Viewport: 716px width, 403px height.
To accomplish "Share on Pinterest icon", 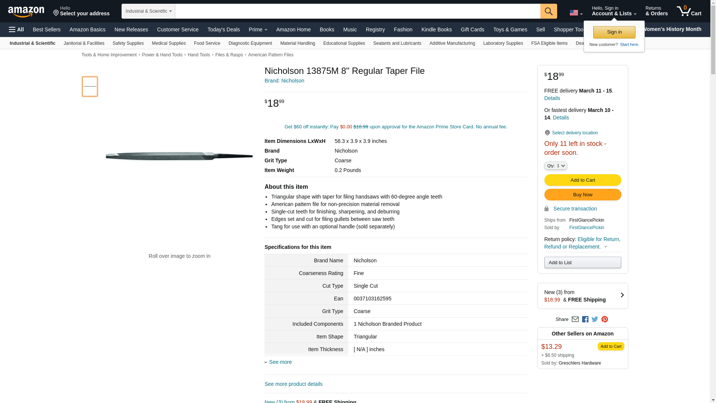I will 604,319.
